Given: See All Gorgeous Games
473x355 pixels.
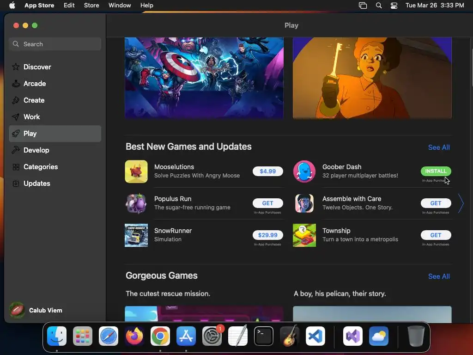Looking at the screenshot, I should pyautogui.click(x=439, y=276).
